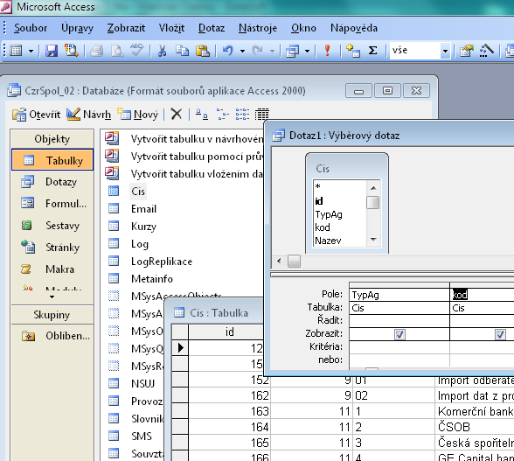This screenshot has width=514, height=461.
Task: Open the Nástroje menu
Action: [258, 28]
